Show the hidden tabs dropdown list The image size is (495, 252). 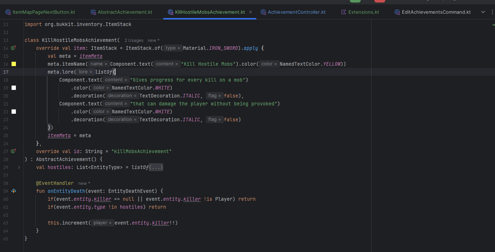483,12
